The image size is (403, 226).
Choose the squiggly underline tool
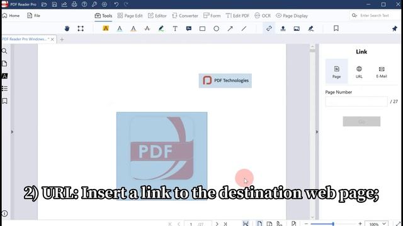tap(133, 28)
